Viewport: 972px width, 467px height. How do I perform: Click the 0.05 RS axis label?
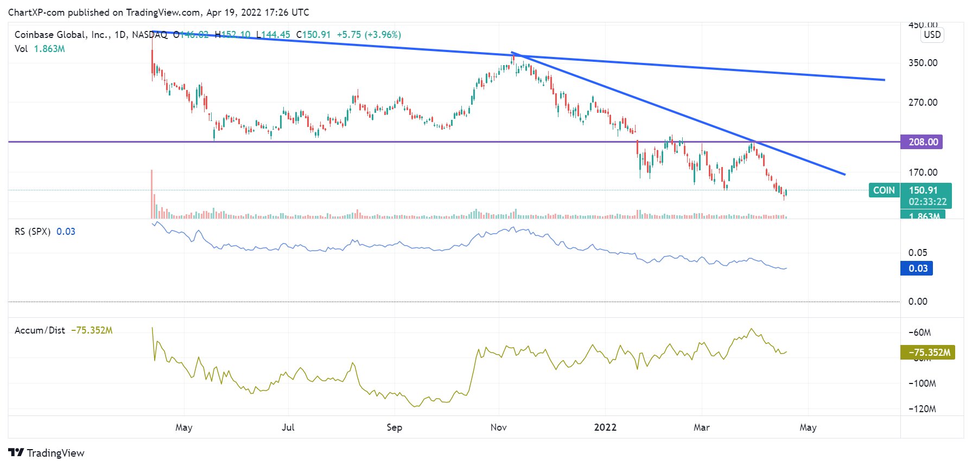918,253
